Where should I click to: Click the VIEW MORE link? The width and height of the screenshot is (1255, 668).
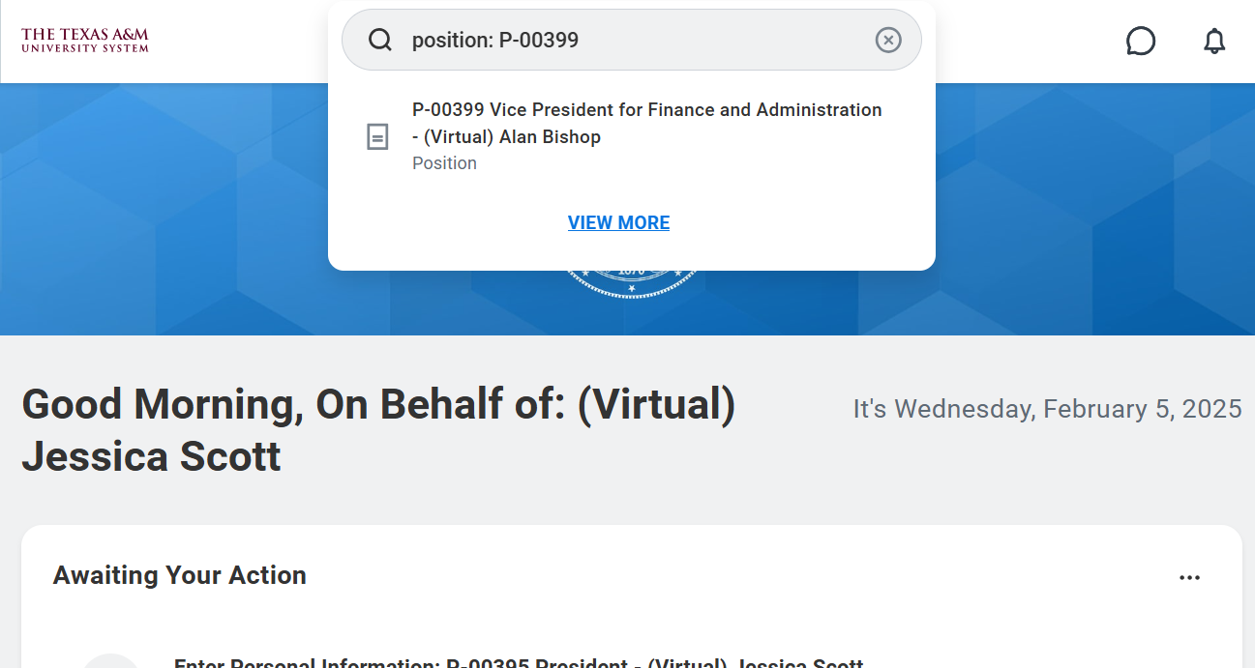[619, 223]
